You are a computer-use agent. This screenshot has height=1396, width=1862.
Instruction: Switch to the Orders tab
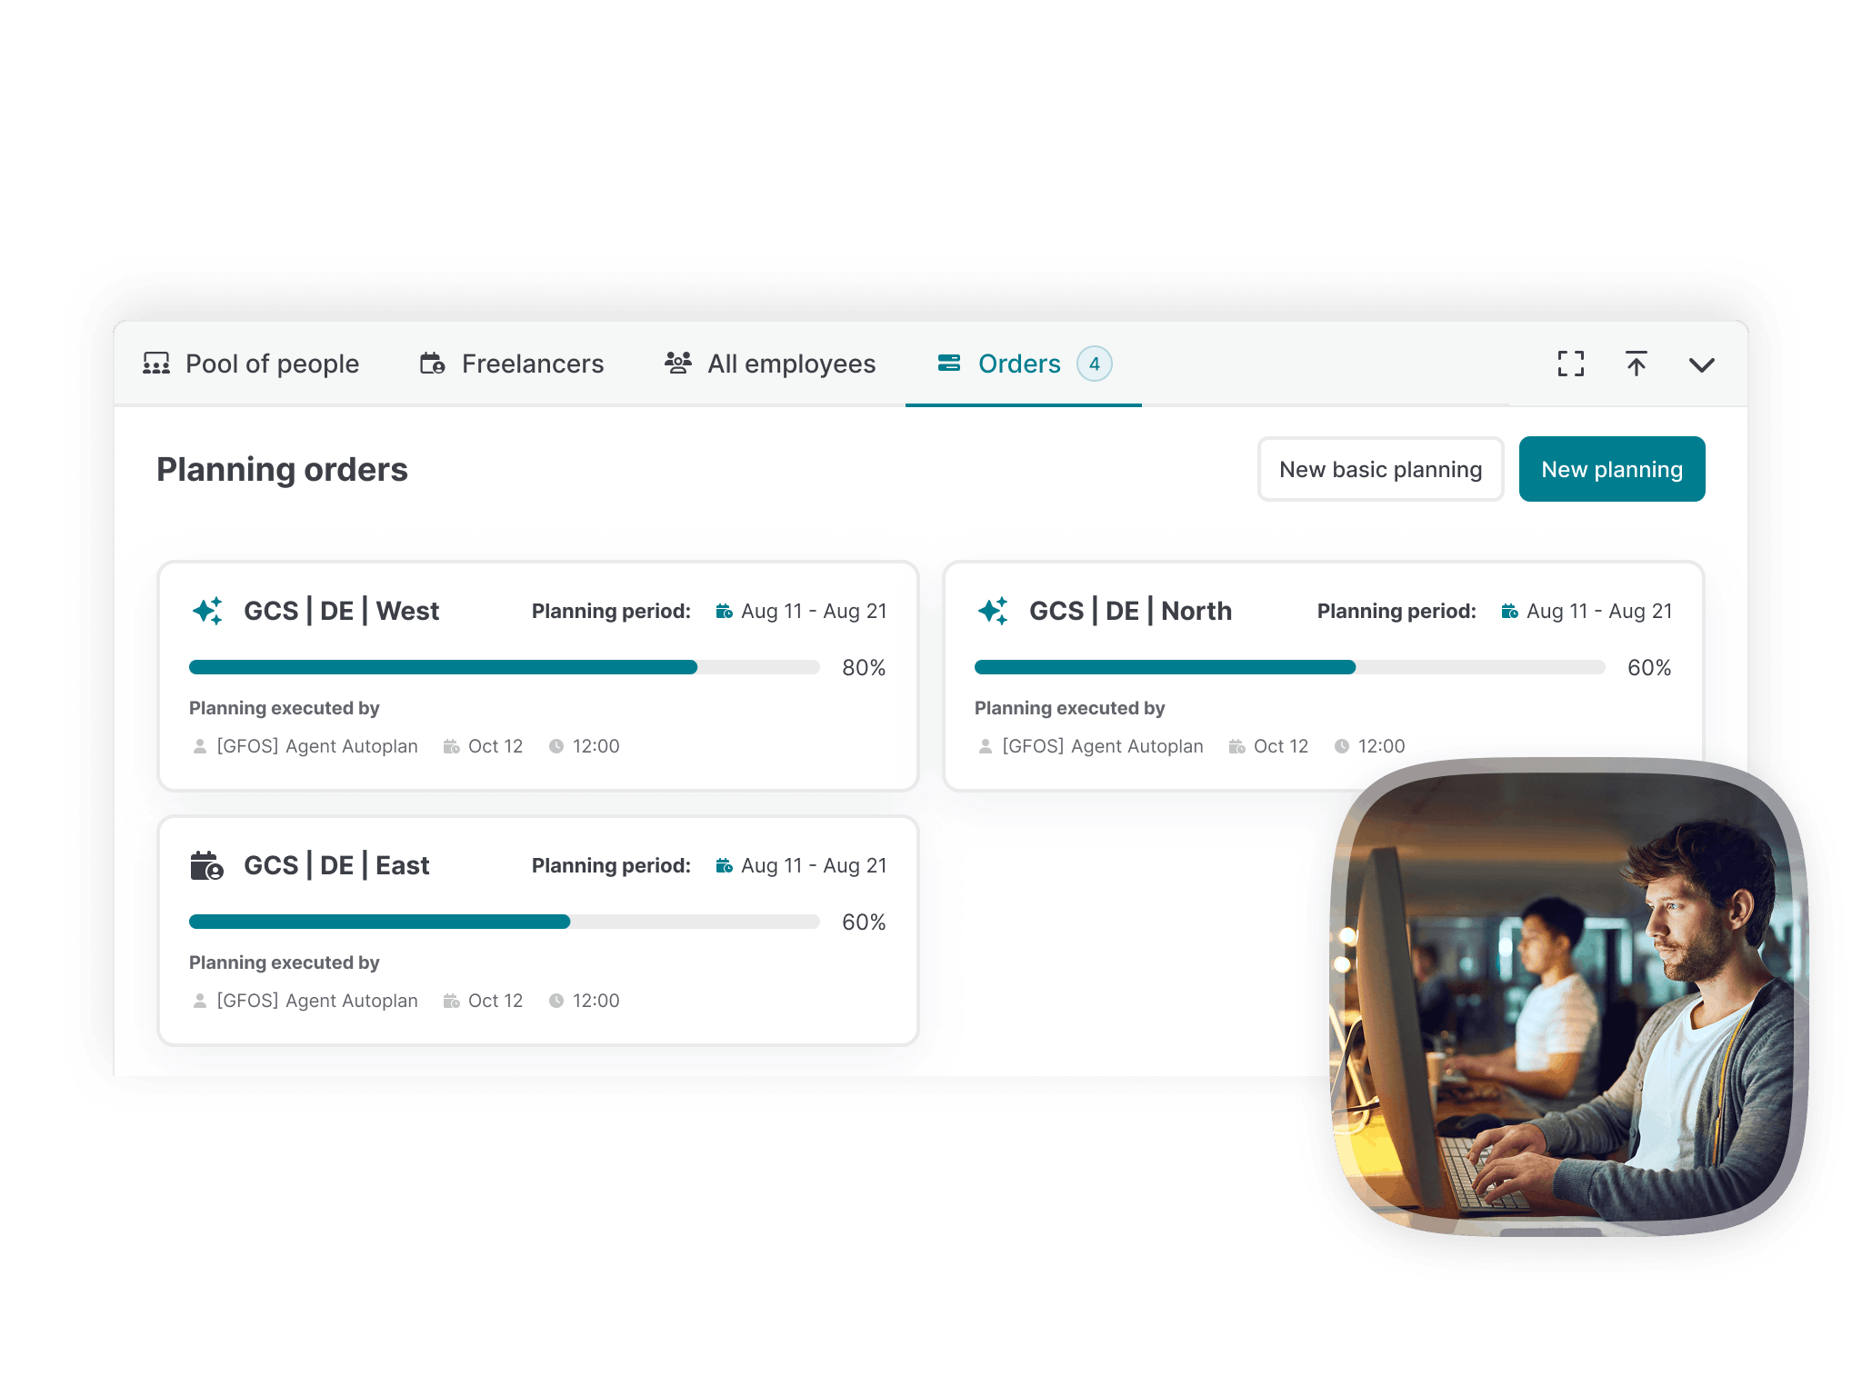coord(1019,364)
